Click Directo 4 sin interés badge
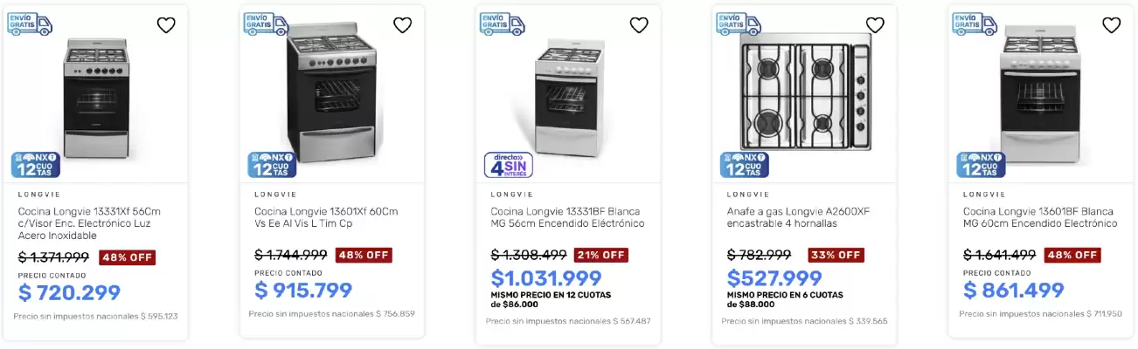Image resolution: width=1138 pixels, height=349 pixels. (x=509, y=164)
